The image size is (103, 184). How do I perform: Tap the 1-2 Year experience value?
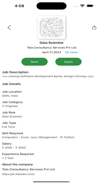pyautogui.click(x=8, y=158)
